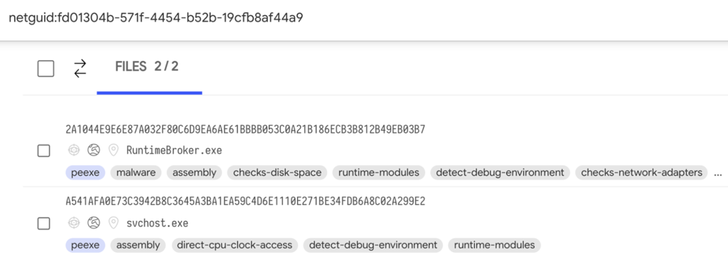Select the checks-disk-space tag
Screen dimensions: 728x259
coord(277,173)
